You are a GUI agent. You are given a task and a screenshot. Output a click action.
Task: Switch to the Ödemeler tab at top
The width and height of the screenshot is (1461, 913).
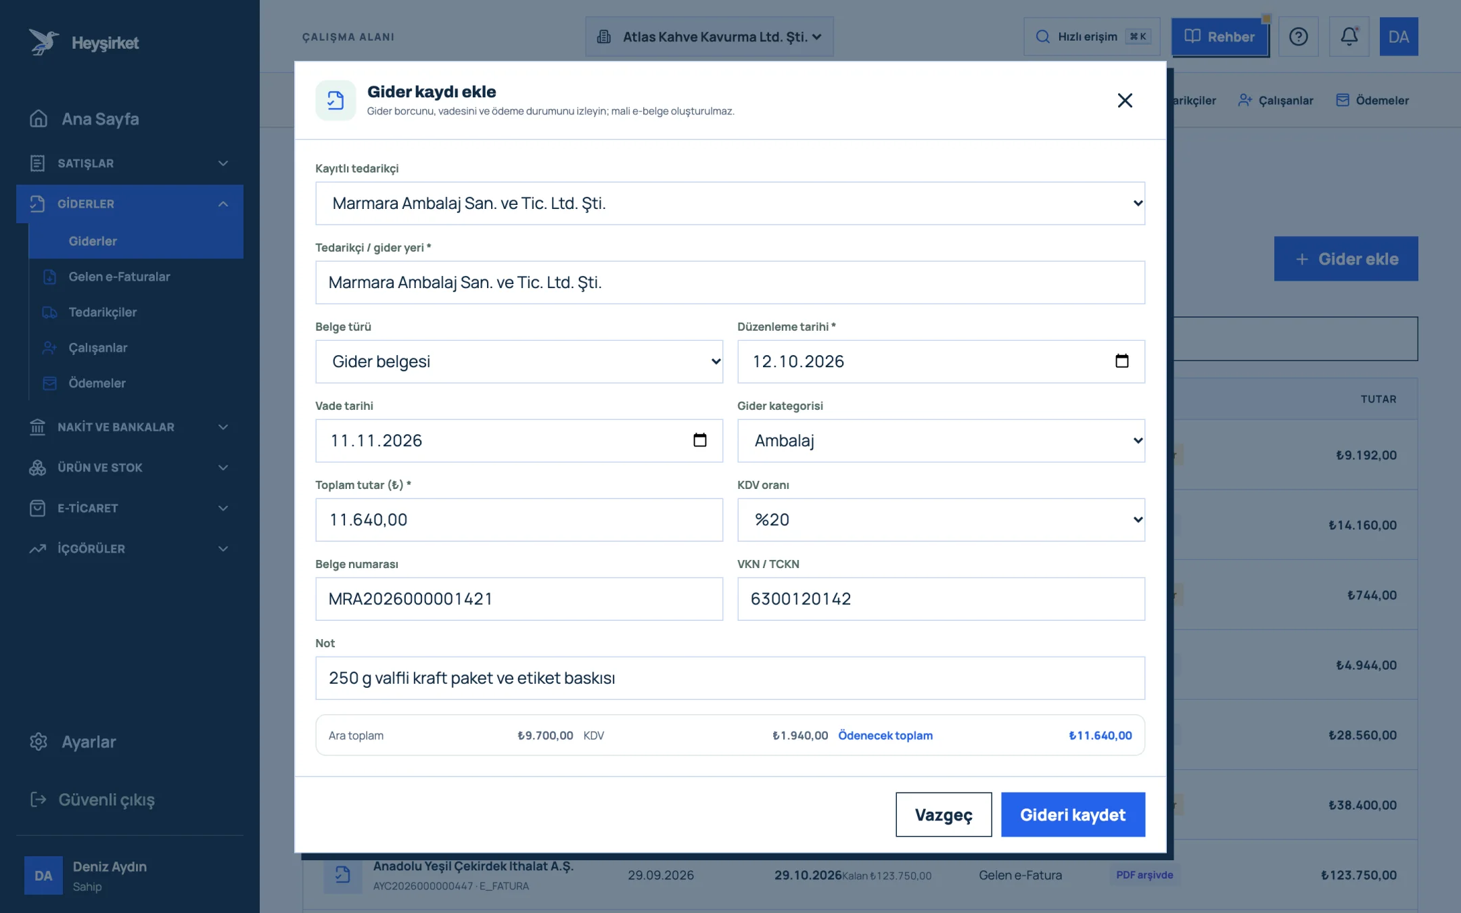click(1372, 100)
